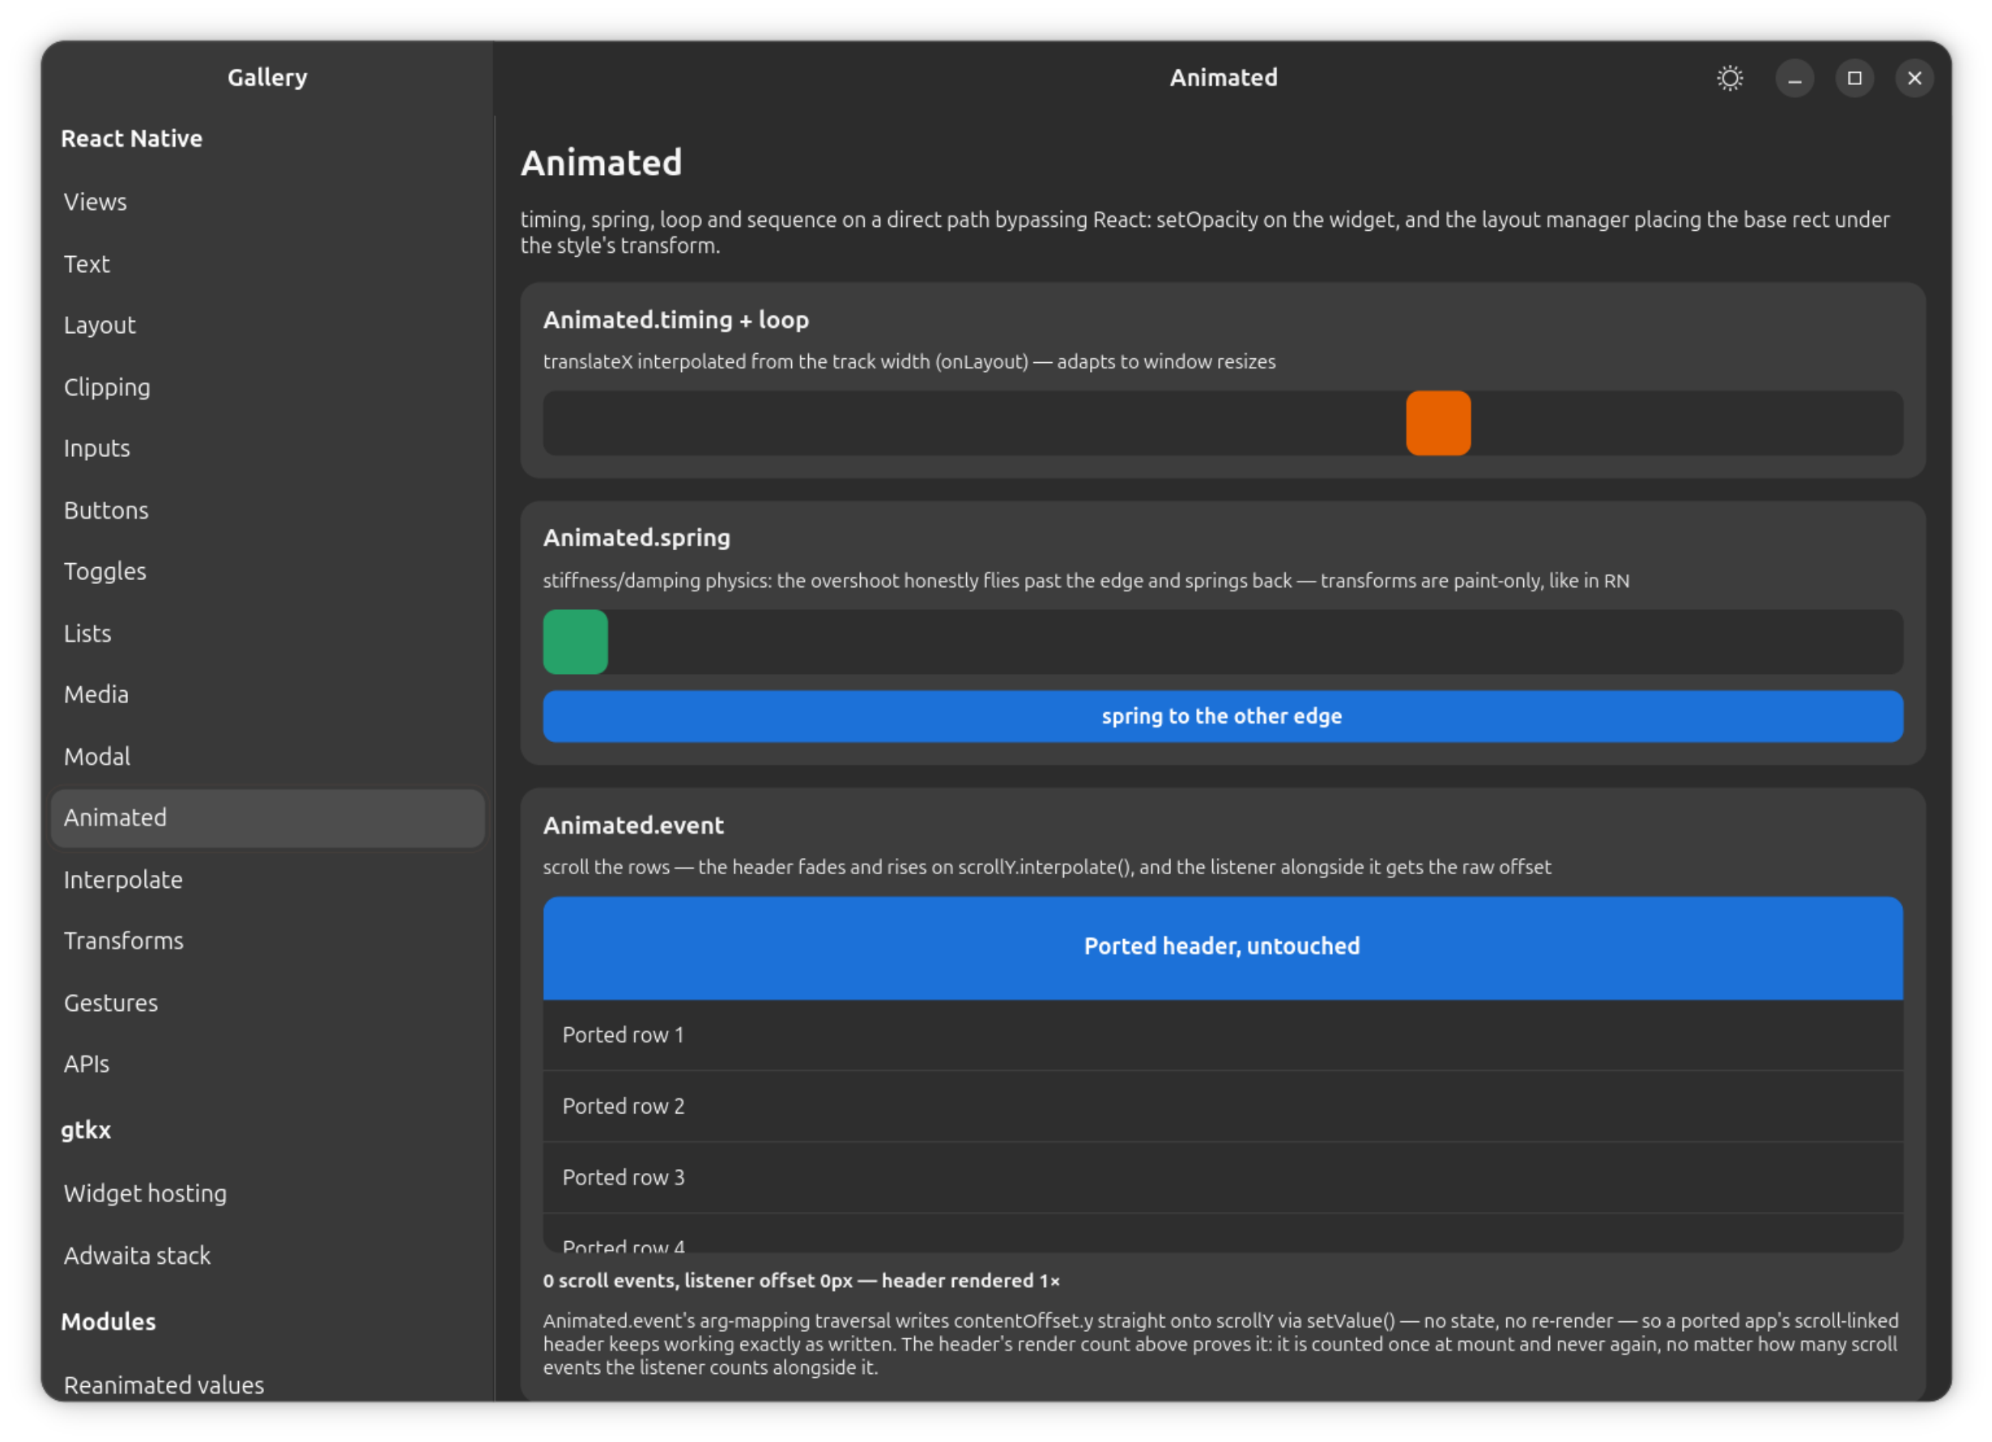Navigate to the Lists page
Viewport: 1992px width, 1442px height.
[268, 633]
